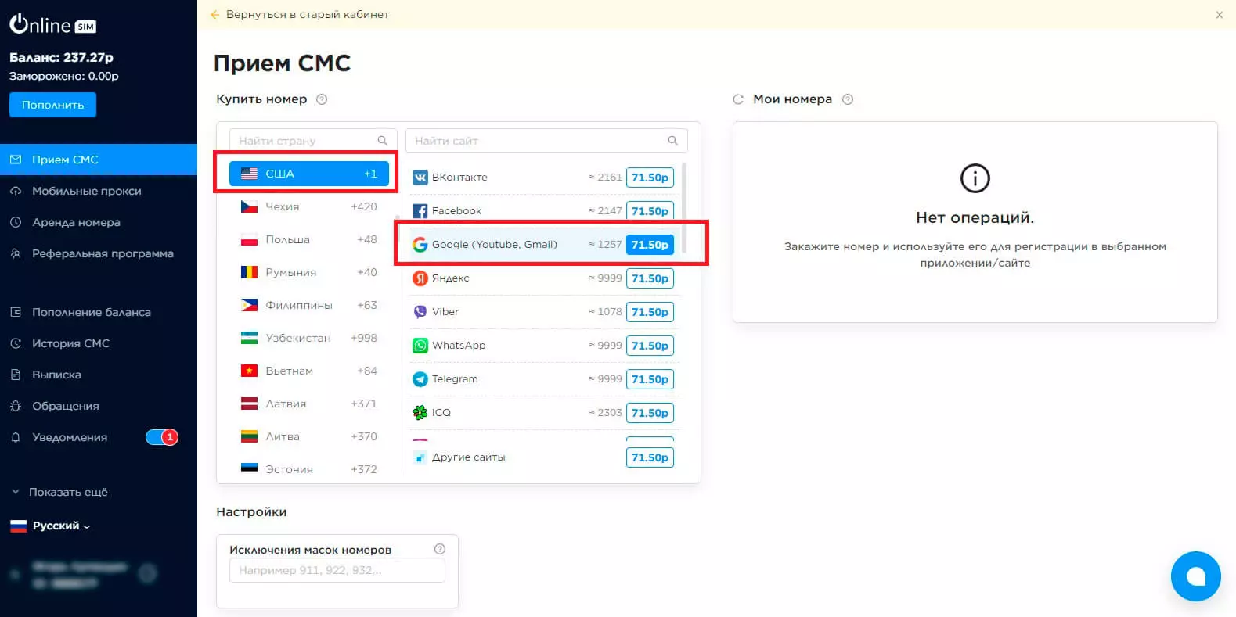Select Литва +370 country
Screen dimensions: 1236x617
tap(308, 436)
